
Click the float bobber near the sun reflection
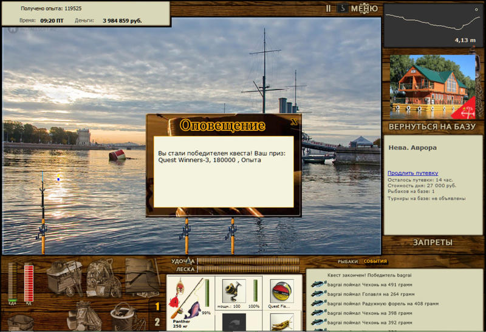(x=58, y=178)
